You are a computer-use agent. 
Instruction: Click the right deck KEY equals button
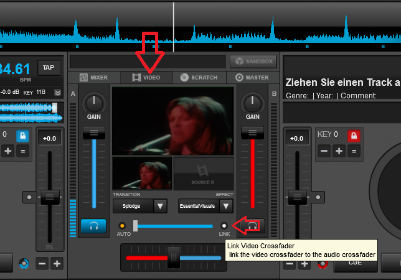tap(354, 151)
